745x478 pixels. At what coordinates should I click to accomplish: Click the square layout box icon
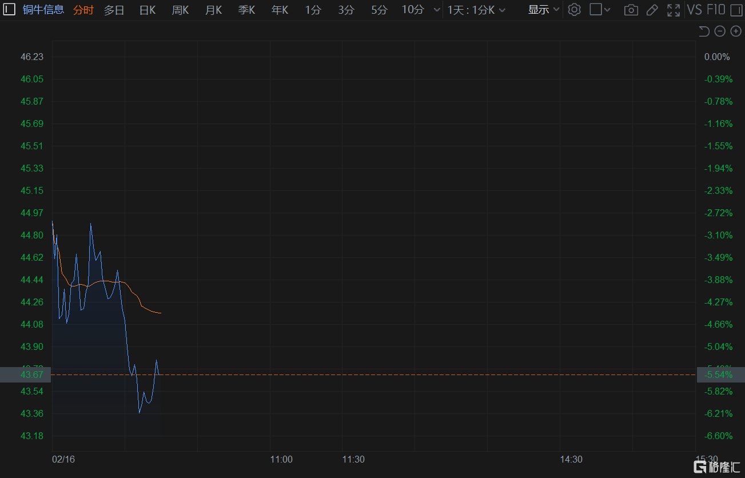click(596, 10)
